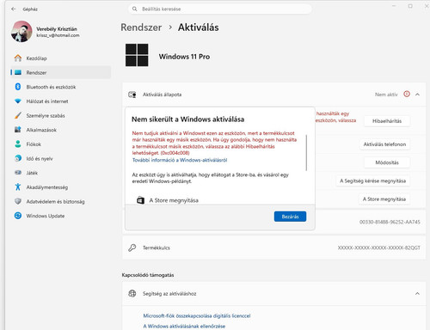Open Kezdőlap home icon
The image size is (430, 330).
[18, 58]
